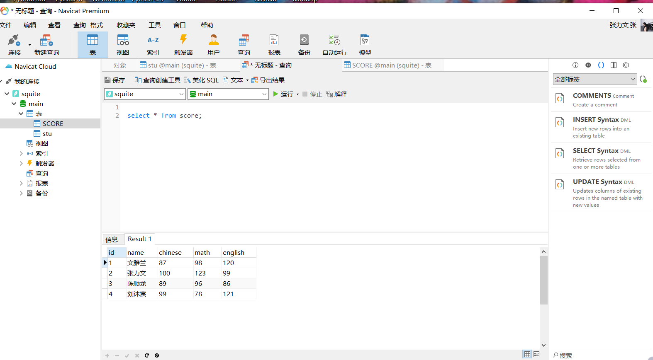Screen dimensions: 653x360
Task: Click inside SQL editor query text
Action: 164,116
